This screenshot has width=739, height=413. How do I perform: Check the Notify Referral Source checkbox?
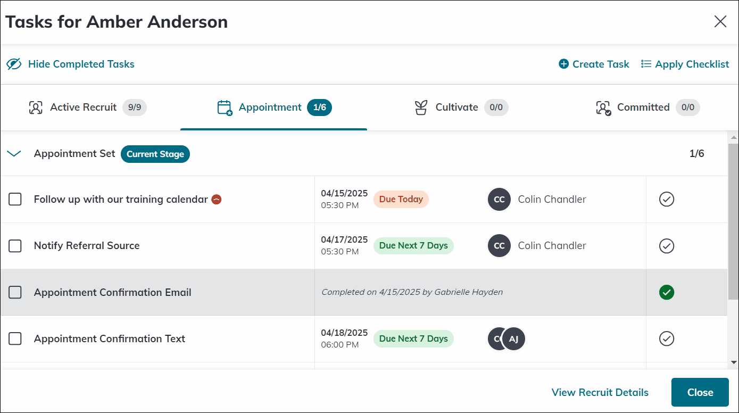pyautogui.click(x=15, y=246)
